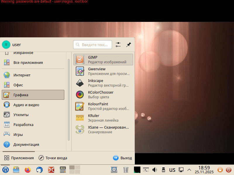Switch the US keyboard layout
Viewport: 234px width, 175px height.
172,169
